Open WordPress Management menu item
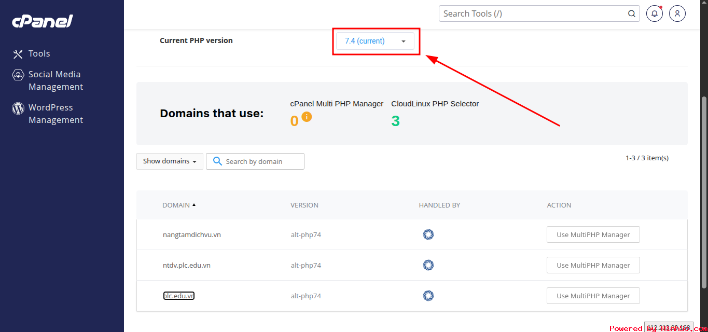708x332 pixels. point(55,114)
